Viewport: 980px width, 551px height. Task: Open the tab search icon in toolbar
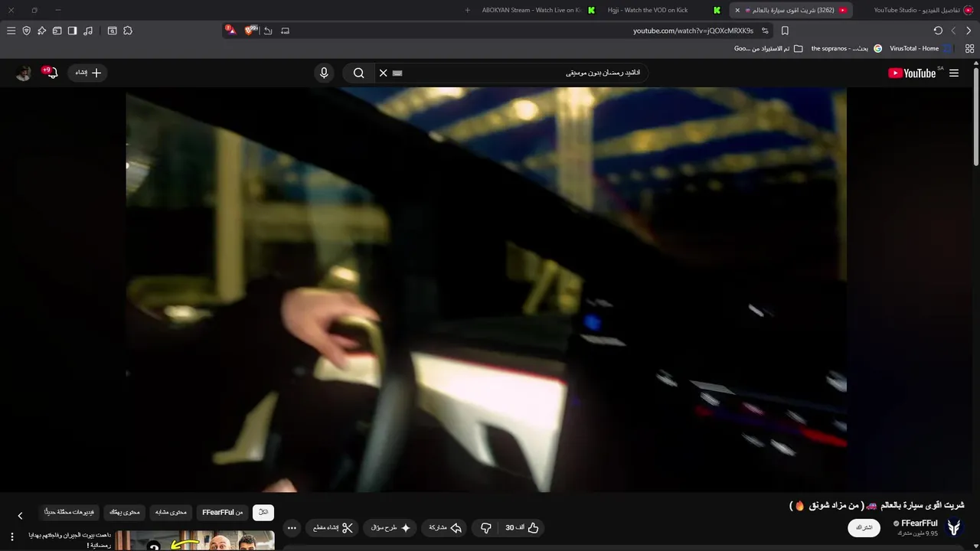click(x=112, y=31)
